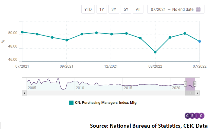Click the highlighted purple selection in navigator
Viewport: 208px width, 129px height.
[190, 84]
